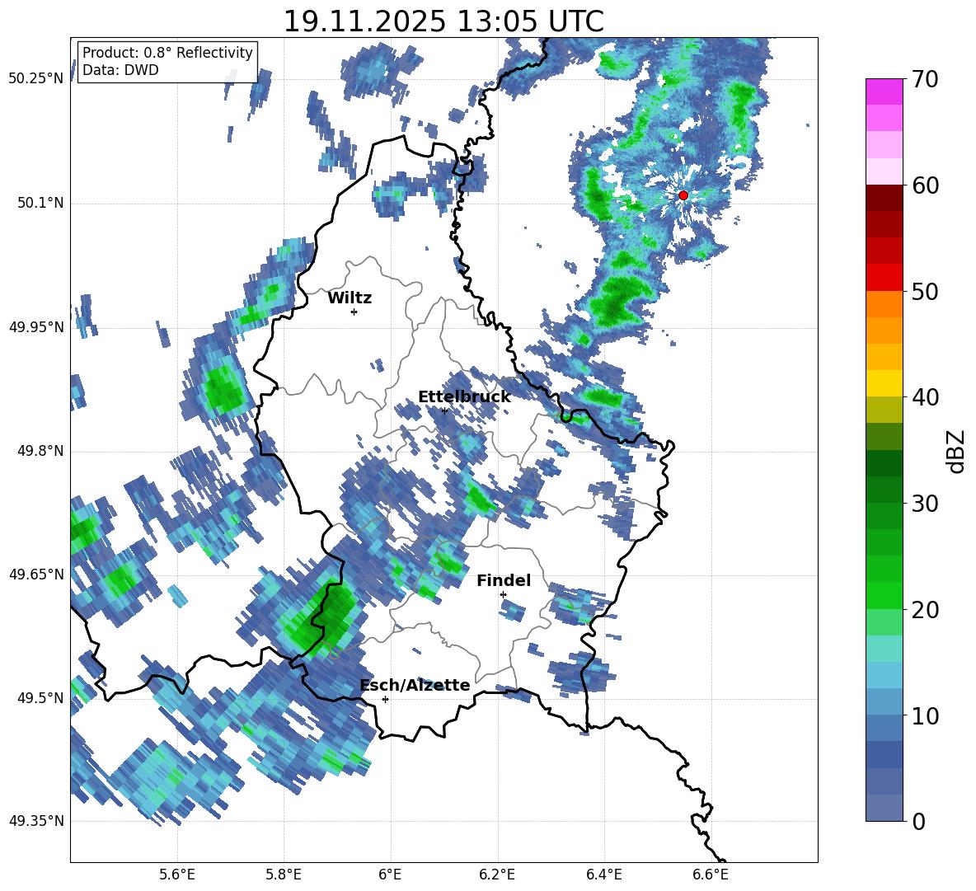Click the 6.6°E longitude label

coord(711,875)
